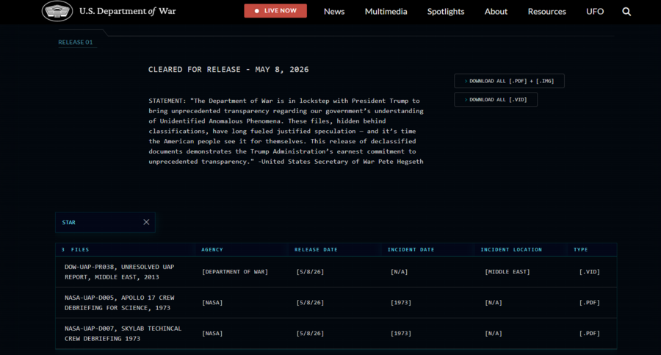Viewport: 661px width, 355px height.
Task: Click [1973] incident date in Apollo 17 row
Action: click(400, 303)
